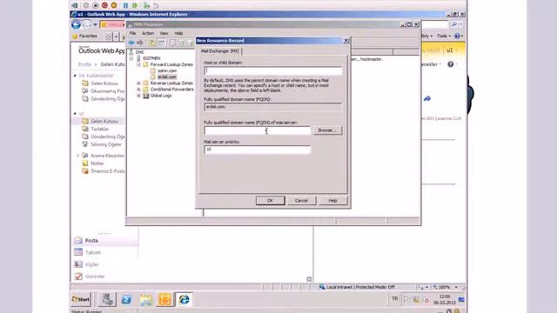This screenshot has width=557, height=313.
Task: Switch to Görevler in the OWA navigation
Action: 95,276
